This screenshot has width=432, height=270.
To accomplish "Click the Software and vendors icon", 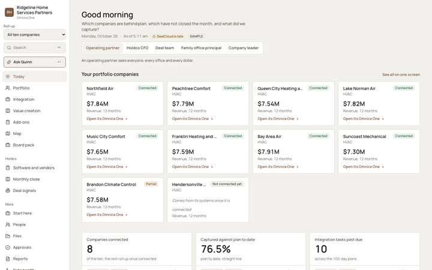I will pos(8,168).
